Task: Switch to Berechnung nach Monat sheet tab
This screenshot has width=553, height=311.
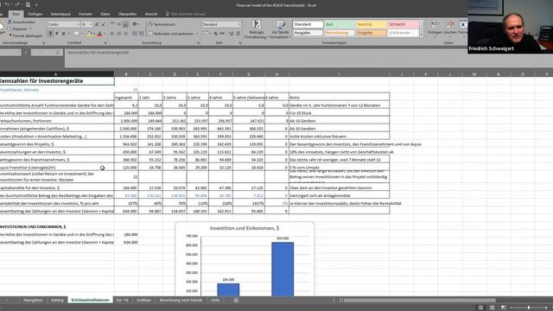Action: point(181,300)
